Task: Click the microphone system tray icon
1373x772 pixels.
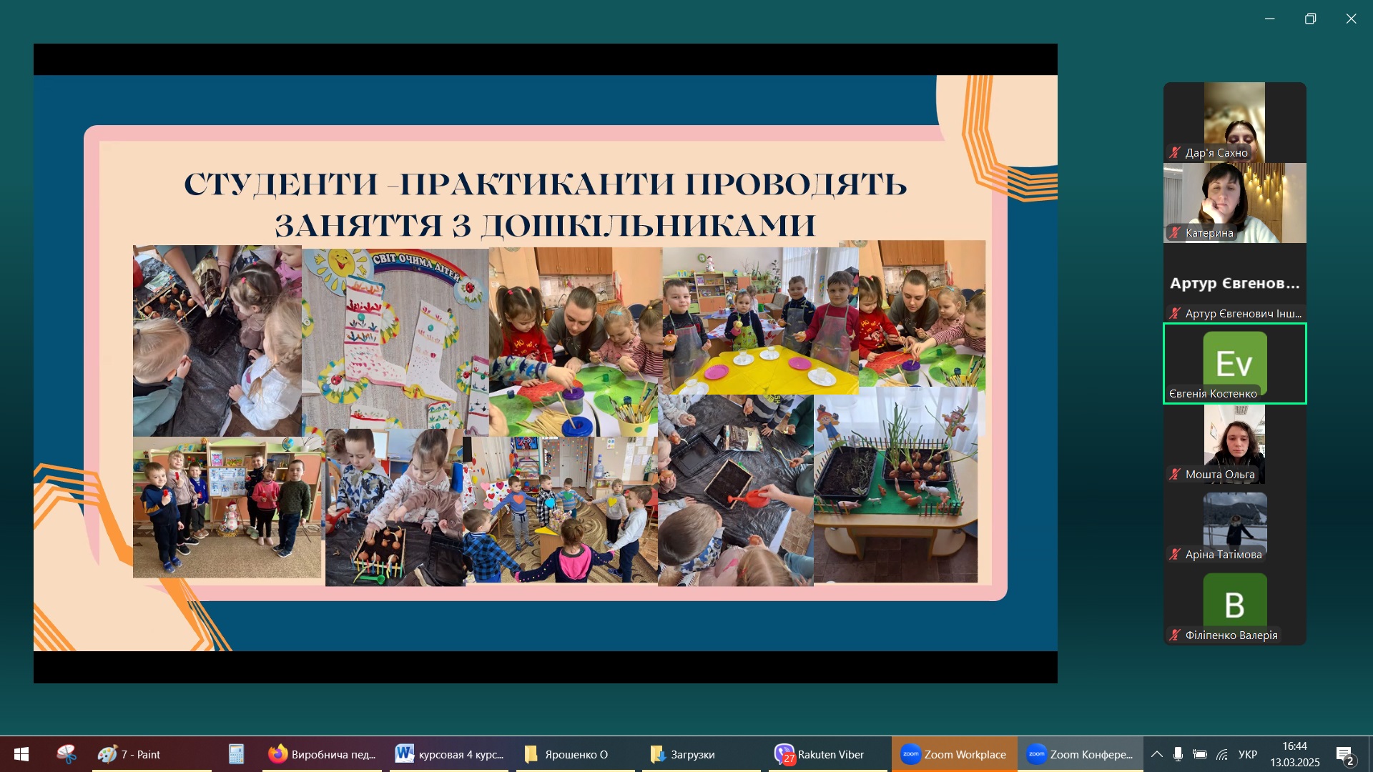Action: click(x=1178, y=754)
